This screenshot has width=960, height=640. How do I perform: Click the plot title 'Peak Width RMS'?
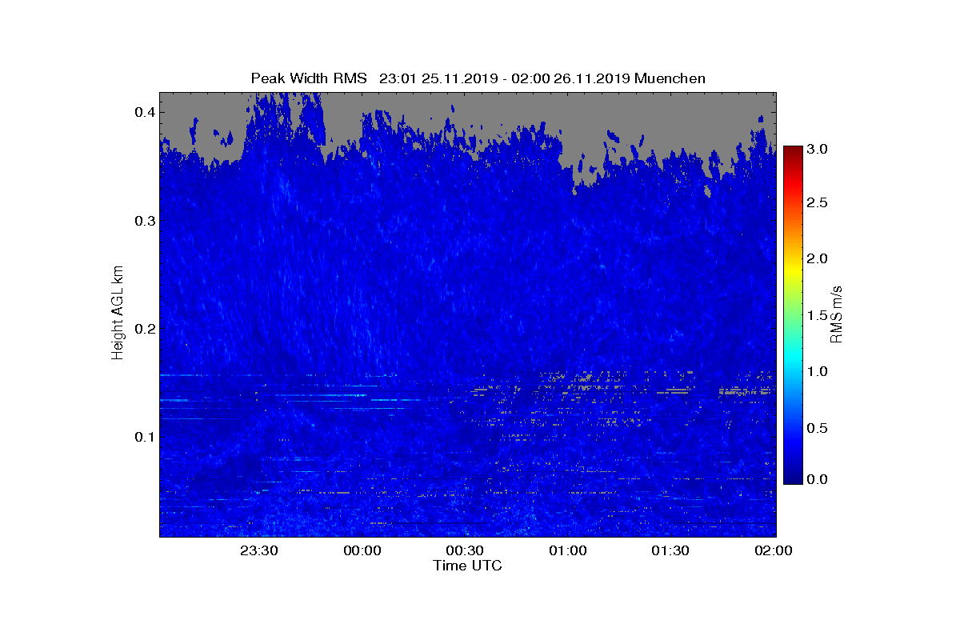(309, 78)
